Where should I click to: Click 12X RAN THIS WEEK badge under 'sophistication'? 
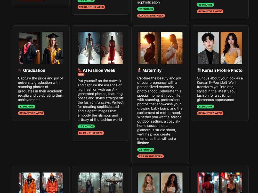151,16
